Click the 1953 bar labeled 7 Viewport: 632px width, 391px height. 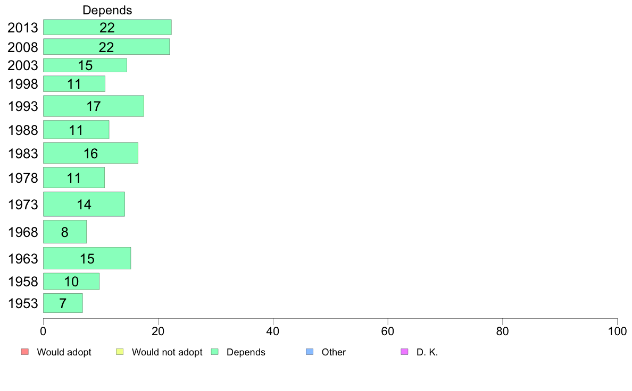pyautogui.click(x=63, y=303)
